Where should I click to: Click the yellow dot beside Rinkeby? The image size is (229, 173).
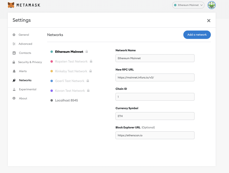click(x=52, y=71)
